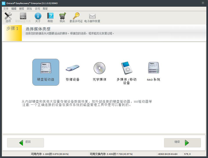This screenshot has height=158, width=208.
Task: Click the 选择媒体类型 step heading
Action: point(38,29)
